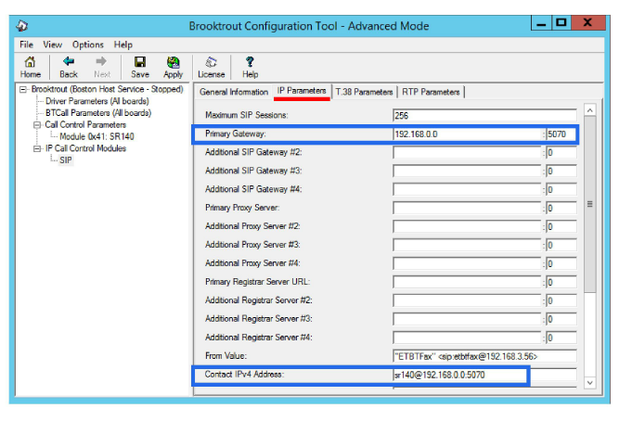This screenshot has height=421, width=619.
Task: Click the Additional Registrar Server #4 port field
Action: [x=561, y=338]
